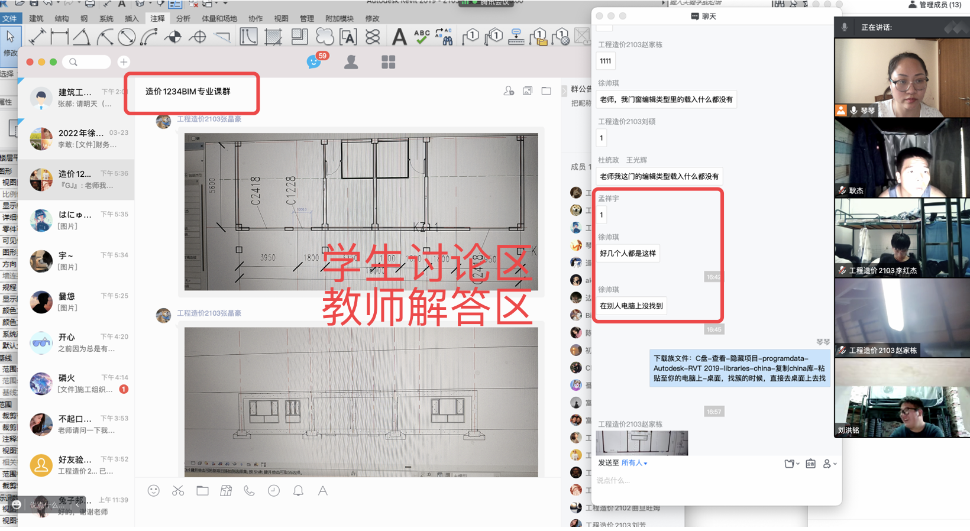
Task: Expand the chat permission person dropdown
Action: (830, 464)
